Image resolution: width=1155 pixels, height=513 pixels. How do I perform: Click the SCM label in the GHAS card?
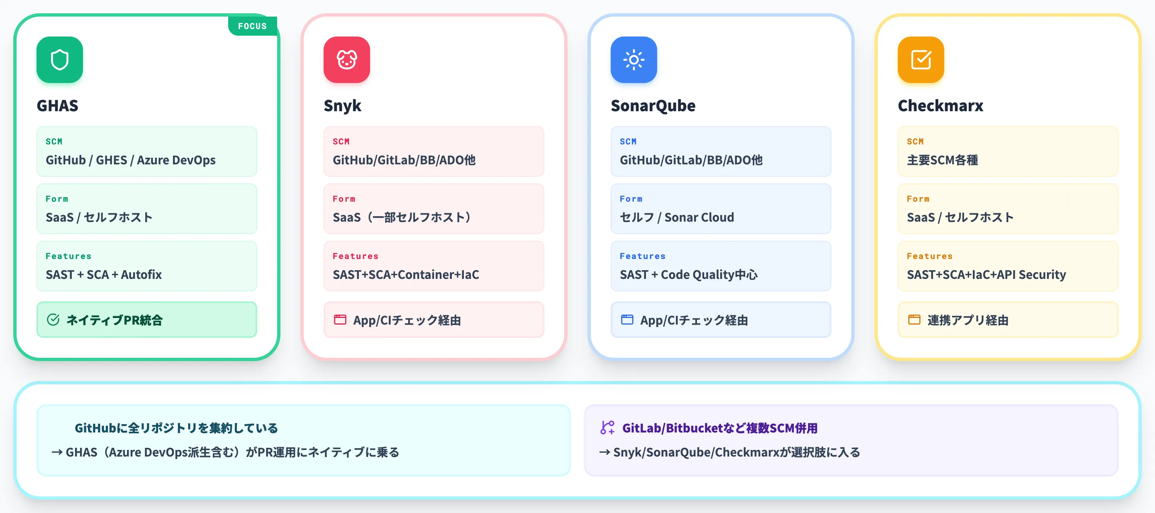pos(54,142)
